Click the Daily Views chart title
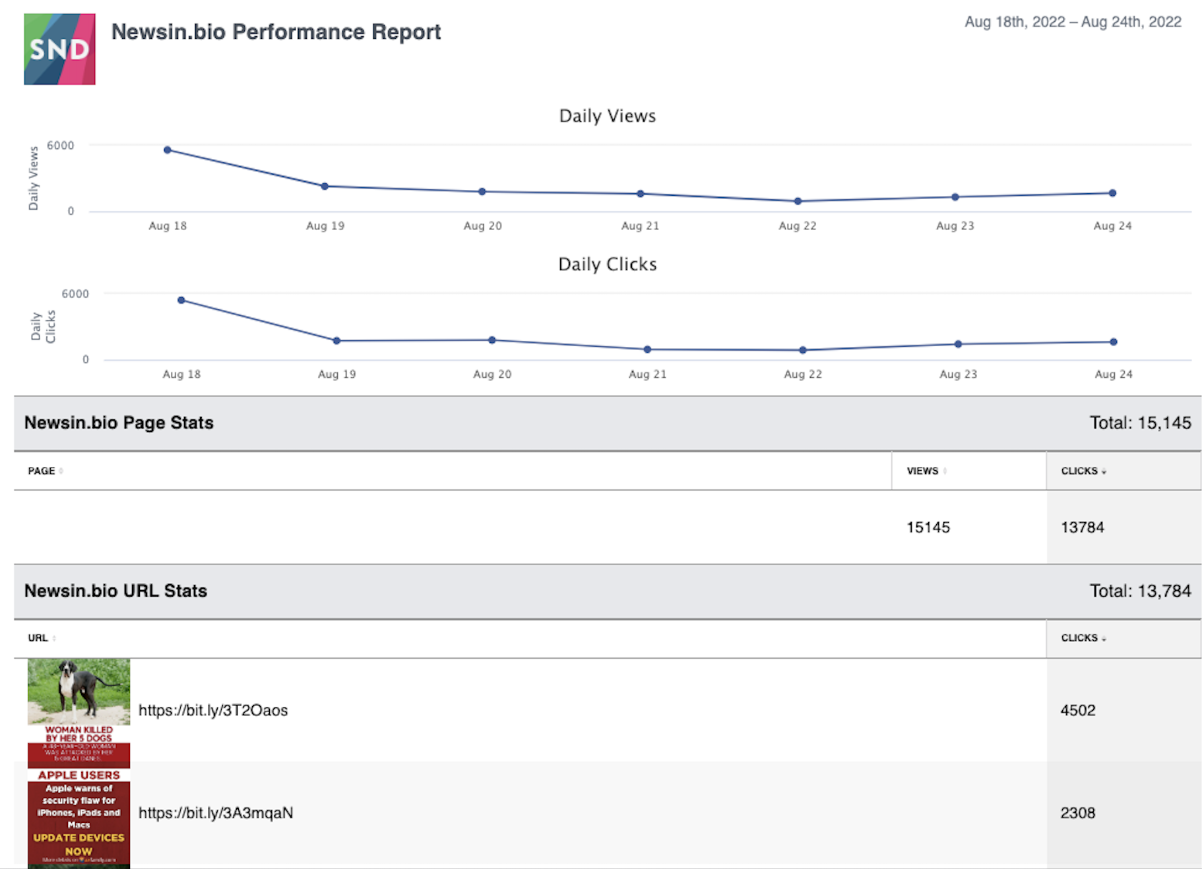 [608, 116]
